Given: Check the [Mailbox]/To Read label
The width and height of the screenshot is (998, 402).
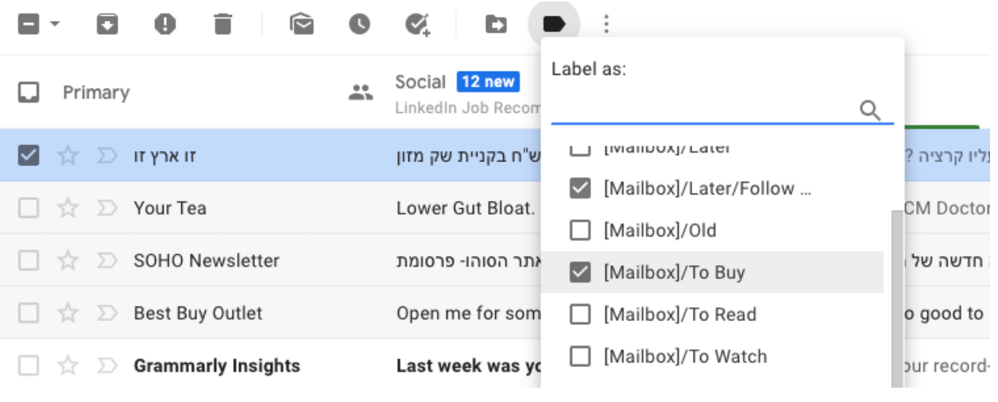Looking at the screenshot, I should pyautogui.click(x=581, y=315).
